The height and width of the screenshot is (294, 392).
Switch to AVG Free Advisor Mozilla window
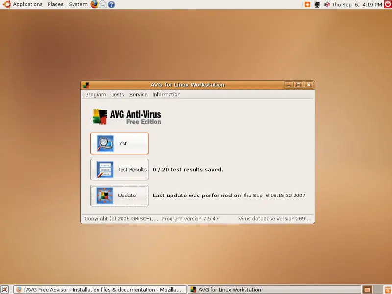pyautogui.click(x=100, y=290)
